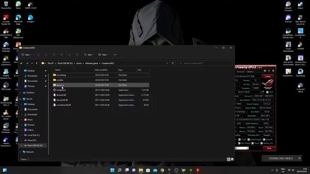Open the OBS Studio desktop icon
The height and width of the screenshot is (174, 310).
click(x=6, y=87)
